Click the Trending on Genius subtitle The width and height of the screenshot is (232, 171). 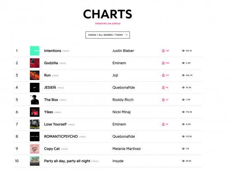pyautogui.click(x=107, y=24)
